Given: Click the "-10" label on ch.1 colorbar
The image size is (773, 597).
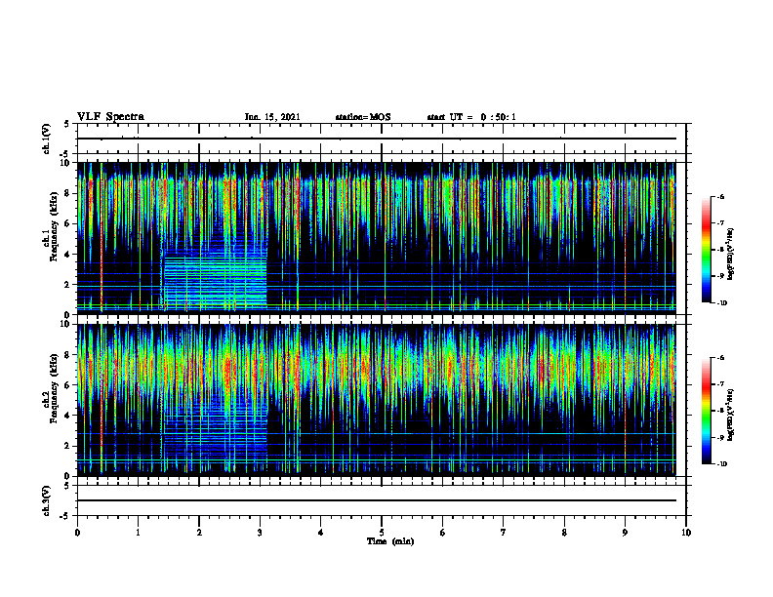Looking at the screenshot, I should [x=721, y=303].
